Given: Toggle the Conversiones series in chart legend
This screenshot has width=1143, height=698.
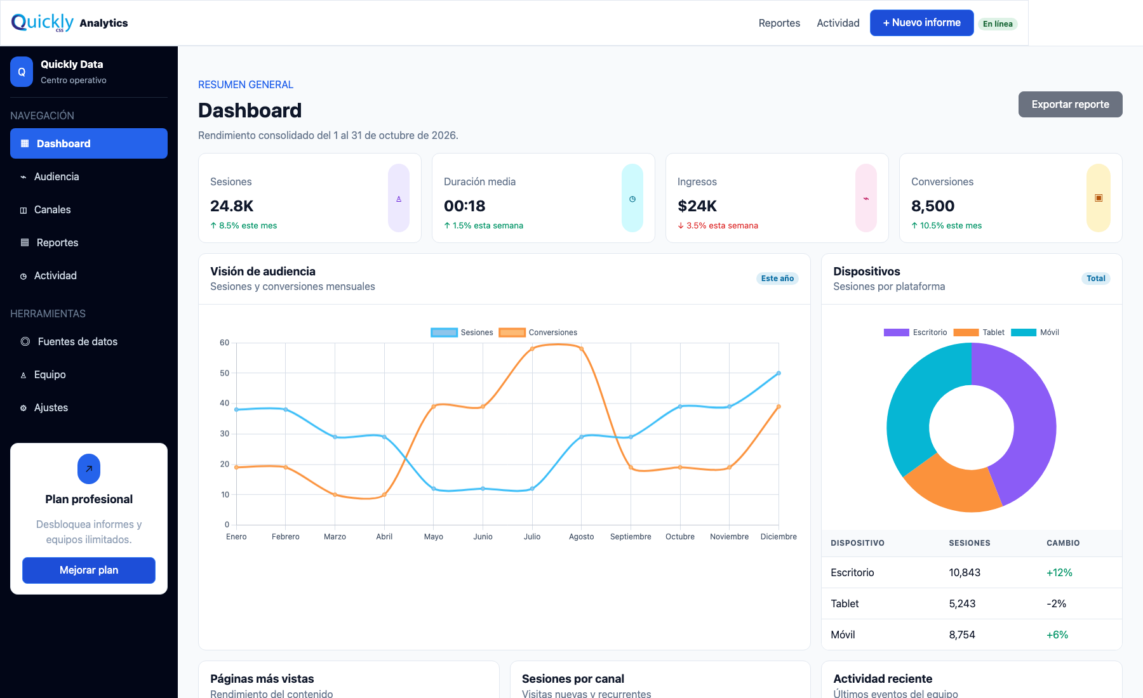Looking at the screenshot, I should (x=538, y=333).
